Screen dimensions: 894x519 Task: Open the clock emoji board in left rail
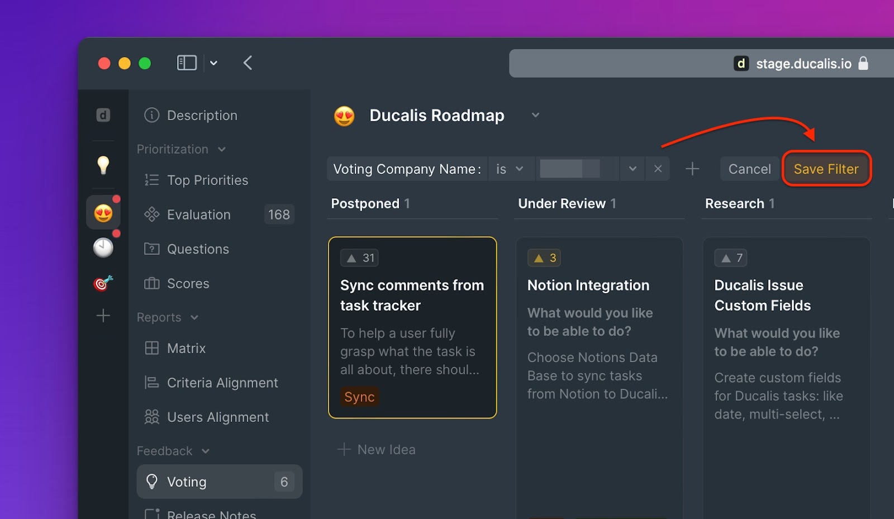103,247
